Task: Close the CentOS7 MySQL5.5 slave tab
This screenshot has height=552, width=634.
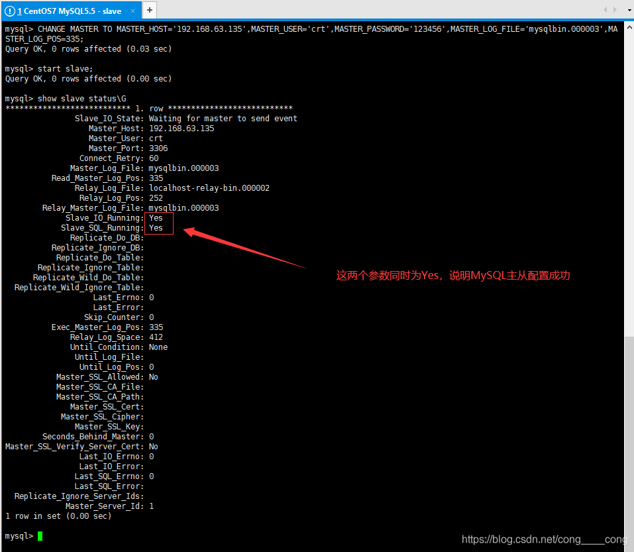Action: (x=132, y=11)
